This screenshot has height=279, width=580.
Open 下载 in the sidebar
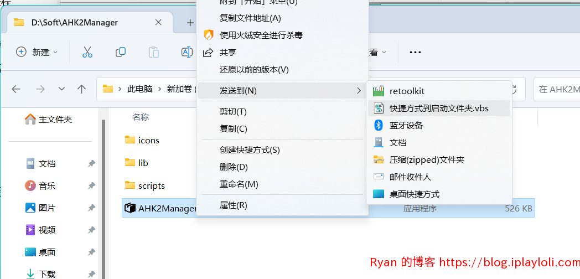pyautogui.click(x=41, y=274)
